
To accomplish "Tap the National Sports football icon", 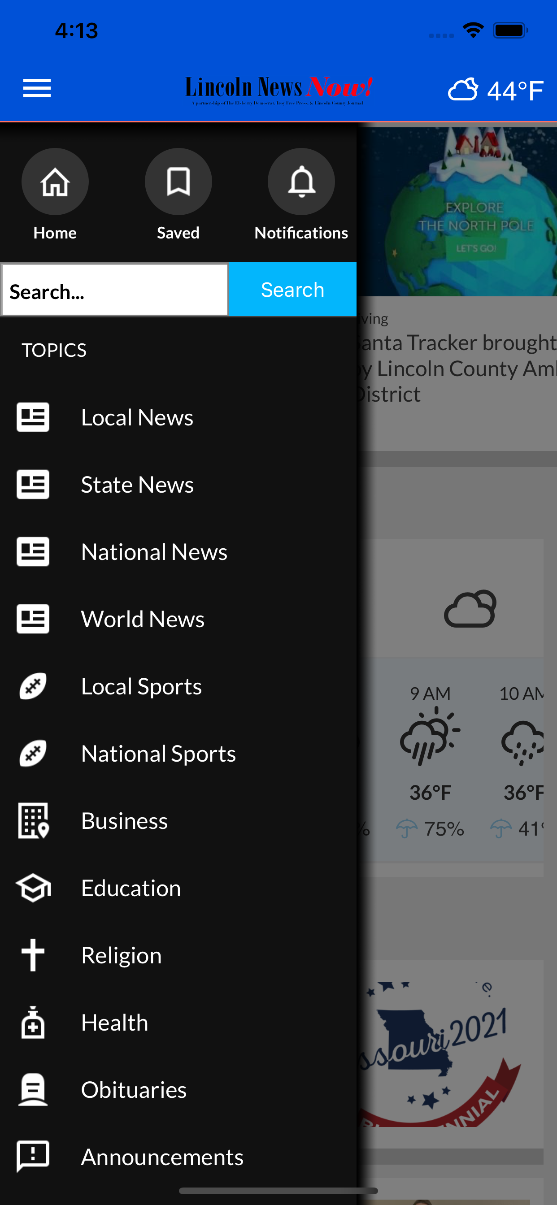I will click(x=33, y=754).
